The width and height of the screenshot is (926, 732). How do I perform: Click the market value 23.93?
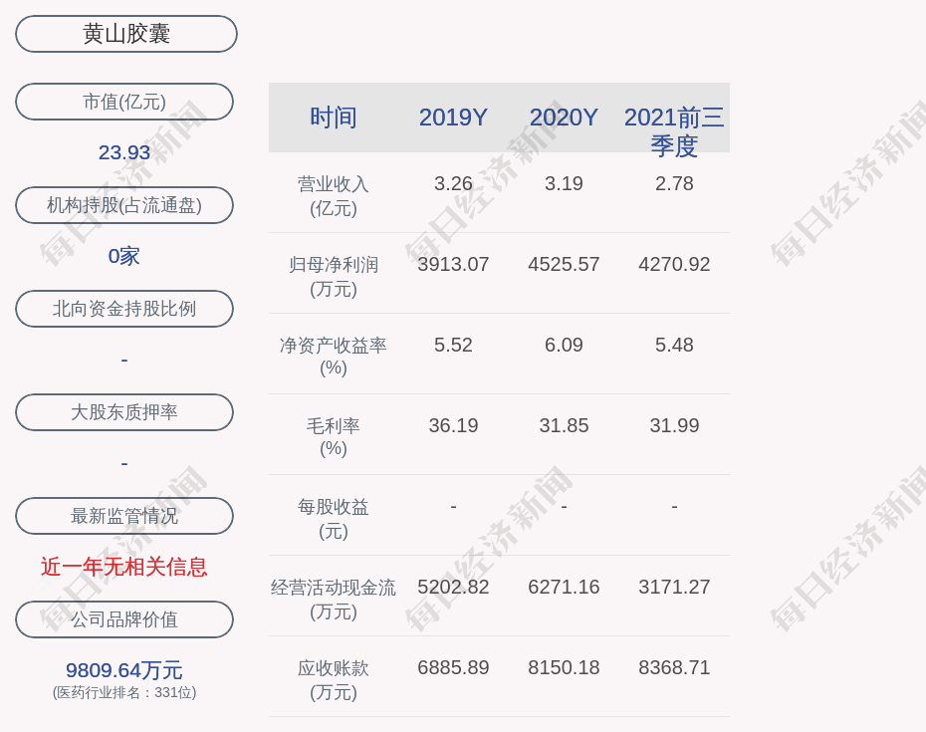[124, 152]
